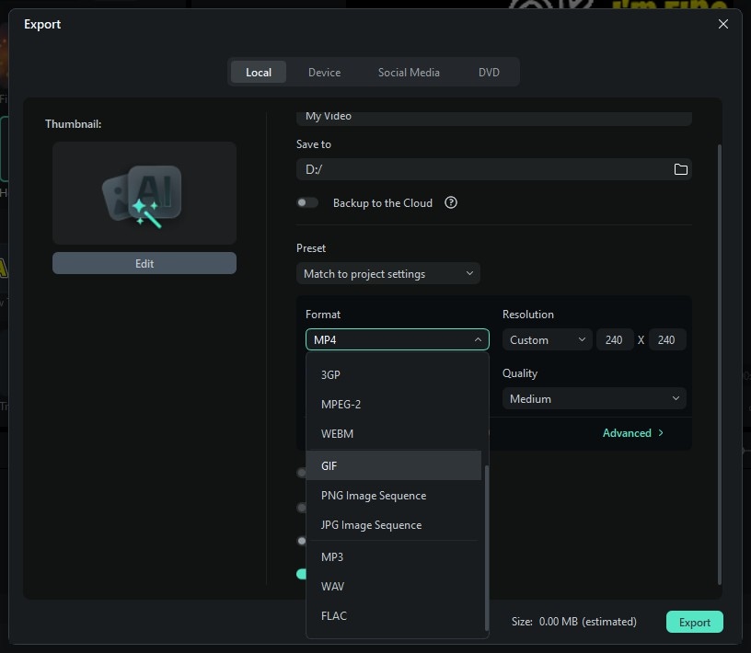This screenshot has width=751, height=653.
Task: Switch to the DVD tab
Action: [489, 72]
